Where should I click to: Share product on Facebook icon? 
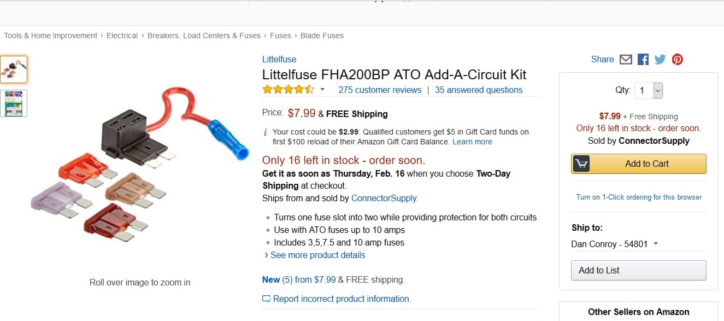point(643,60)
